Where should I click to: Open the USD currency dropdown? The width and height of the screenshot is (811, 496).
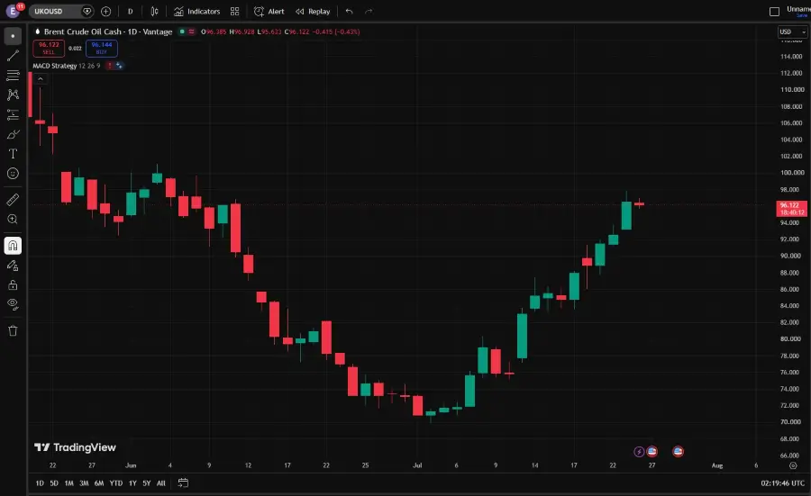pos(792,32)
